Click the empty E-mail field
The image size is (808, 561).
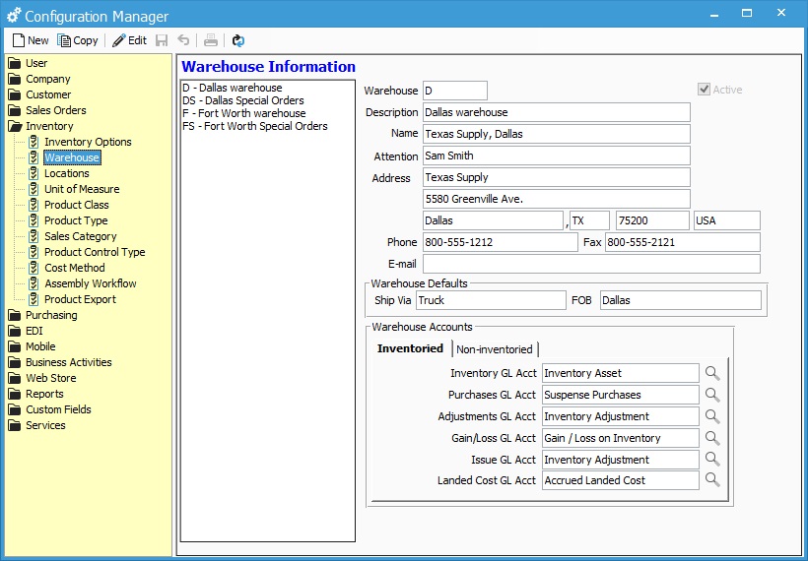point(591,264)
